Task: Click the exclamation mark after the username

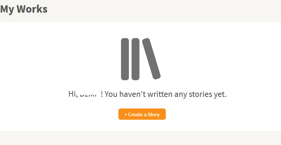Action: [102, 94]
